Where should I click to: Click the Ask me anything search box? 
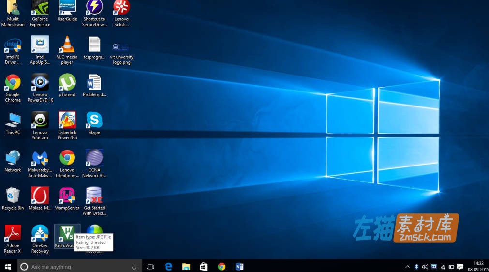pyautogui.click(x=79, y=267)
